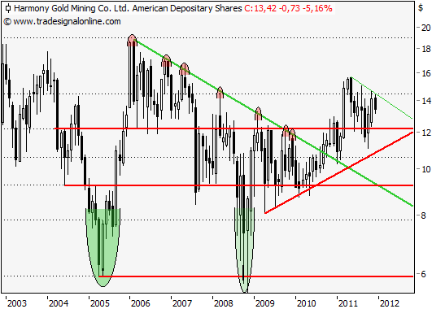Click the 2004 year label

point(59,303)
